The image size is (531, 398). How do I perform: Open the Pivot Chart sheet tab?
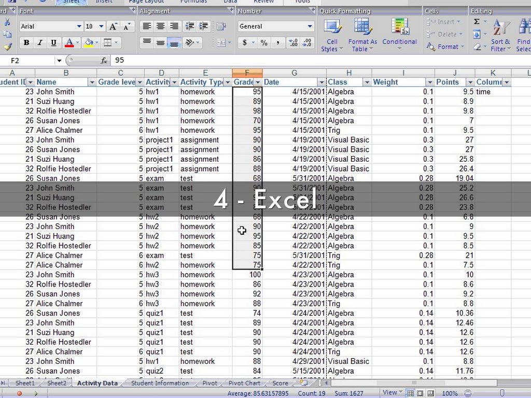244,383
